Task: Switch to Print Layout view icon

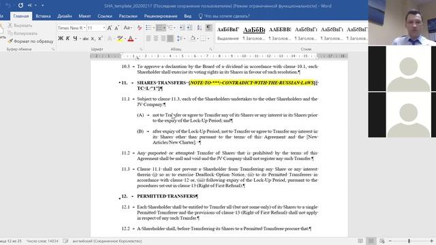Action: pos(371,241)
